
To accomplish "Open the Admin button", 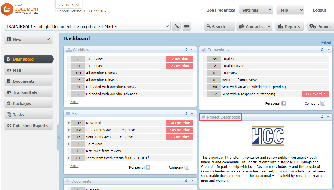I will point(321,26).
